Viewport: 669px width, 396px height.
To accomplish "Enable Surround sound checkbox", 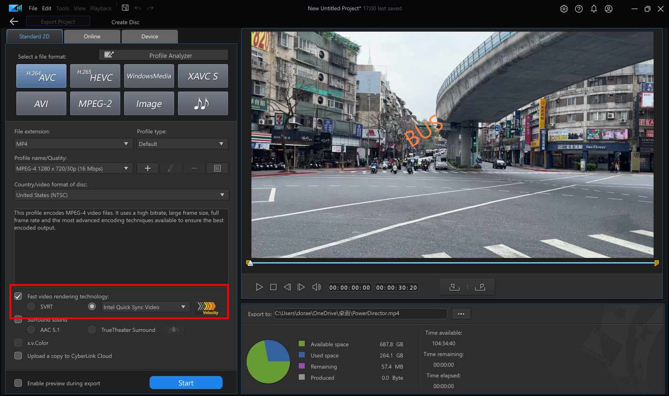I will tap(18, 319).
